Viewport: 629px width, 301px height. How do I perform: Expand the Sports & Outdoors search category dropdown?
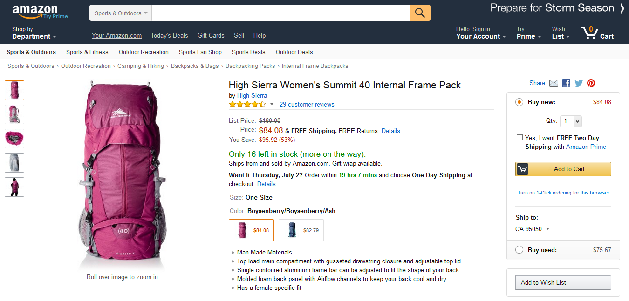pyautogui.click(x=121, y=13)
